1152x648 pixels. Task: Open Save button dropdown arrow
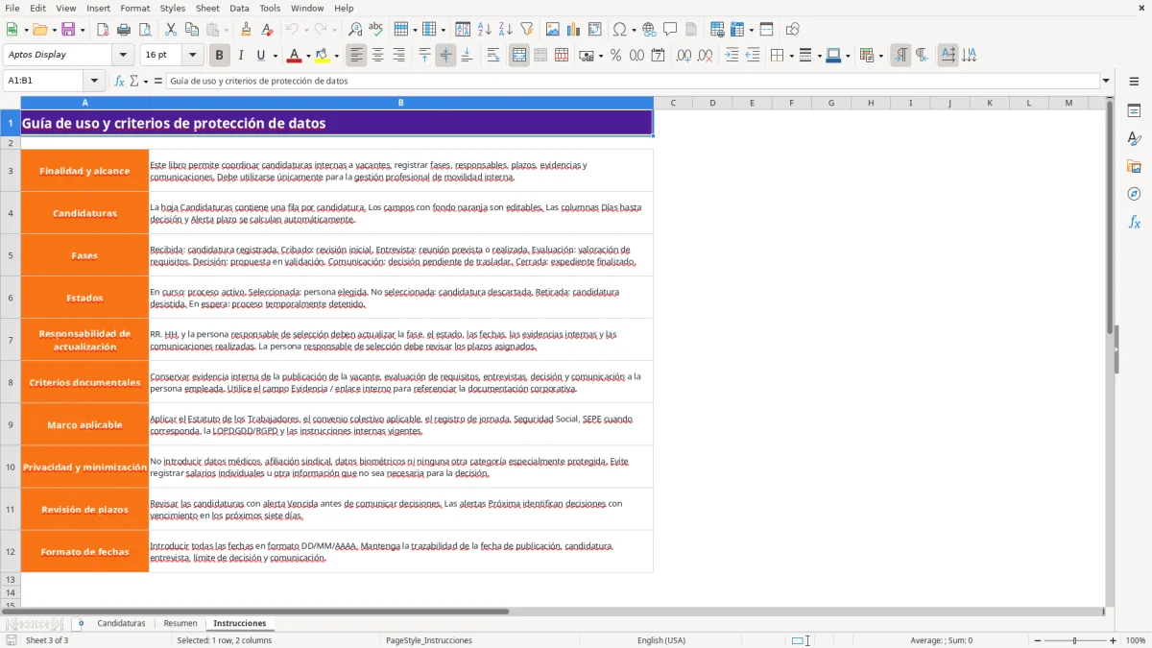[83, 30]
